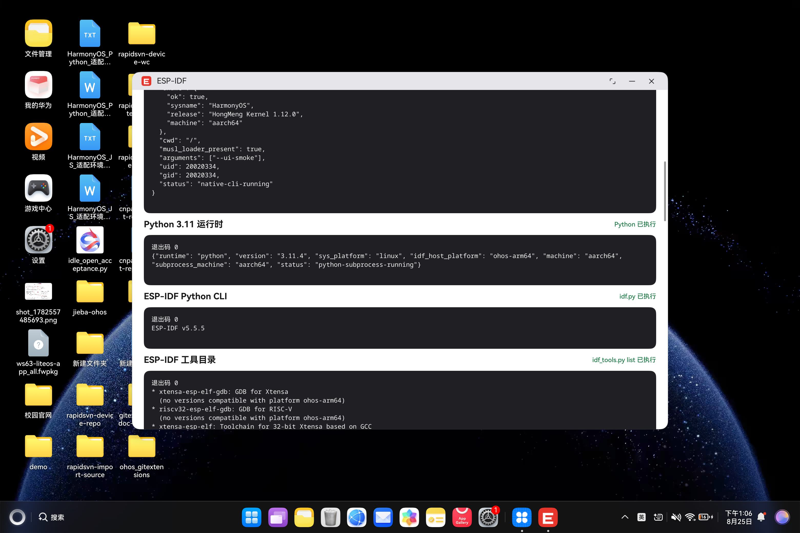Open the 设置 desktop icon
Image resolution: width=800 pixels, height=533 pixels.
[38, 240]
